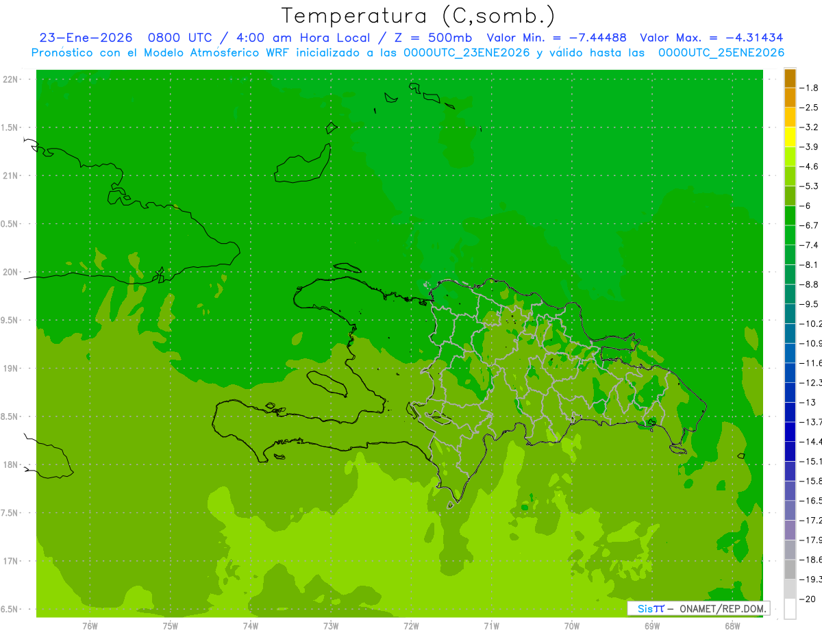Screen dimensions: 822x635
Task: Click the gold colorbar swatch between -2.5 and -3.2
Action: click(x=790, y=117)
